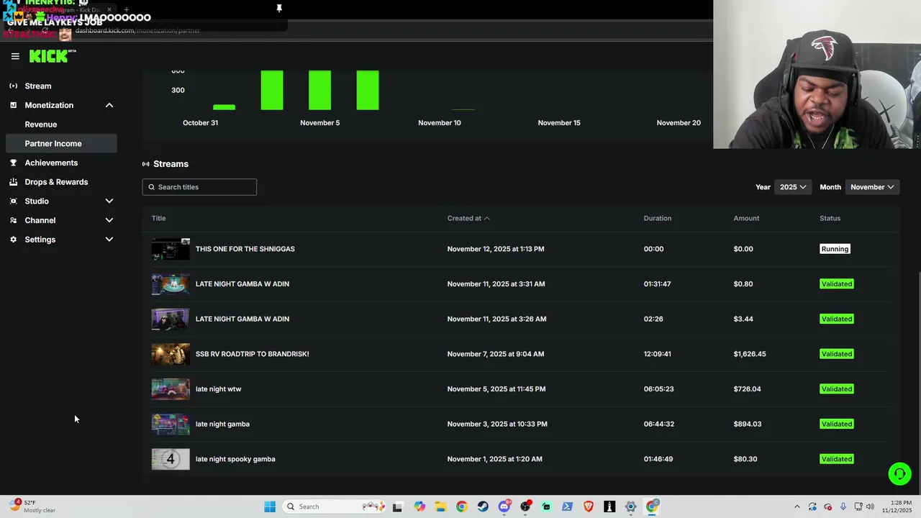Click November 11, 2025 at 3:26 AM

(496, 319)
